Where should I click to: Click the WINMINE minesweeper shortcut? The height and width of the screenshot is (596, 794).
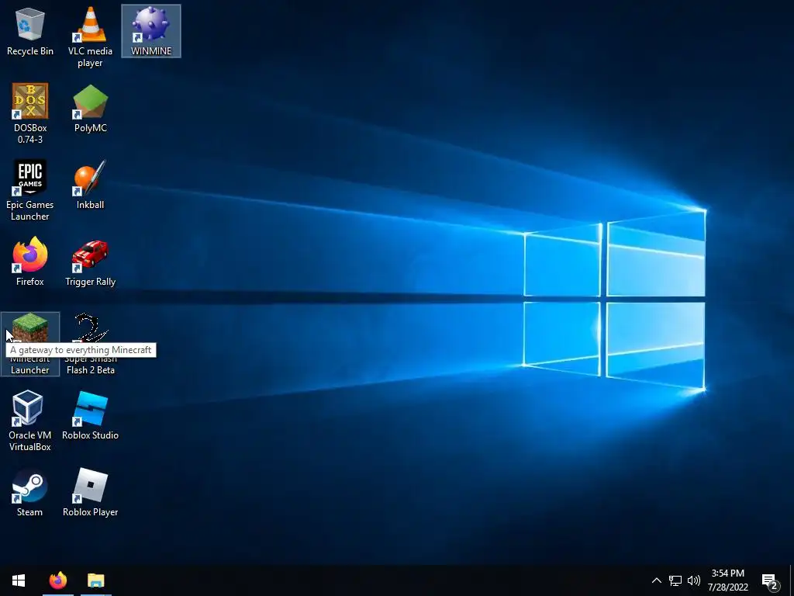click(x=151, y=31)
